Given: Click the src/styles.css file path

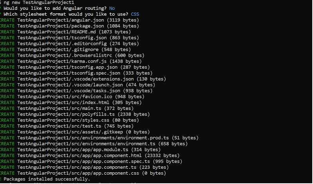Looking at the screenshot, I should [63, 120].
